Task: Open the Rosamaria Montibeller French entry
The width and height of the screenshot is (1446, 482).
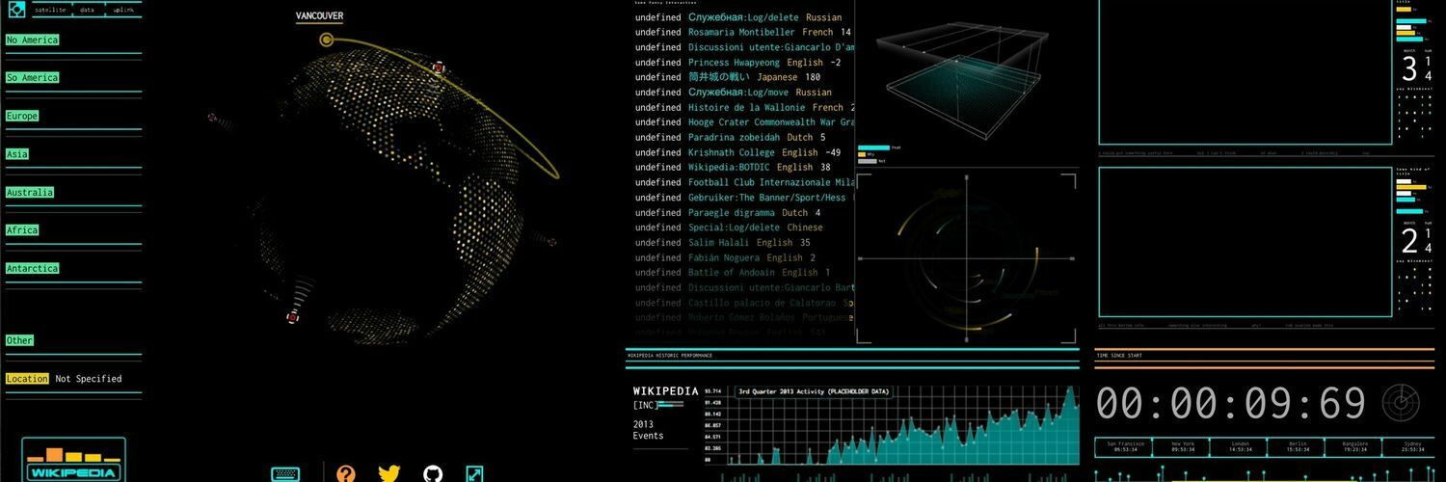Action: click(x=743, y=32)
